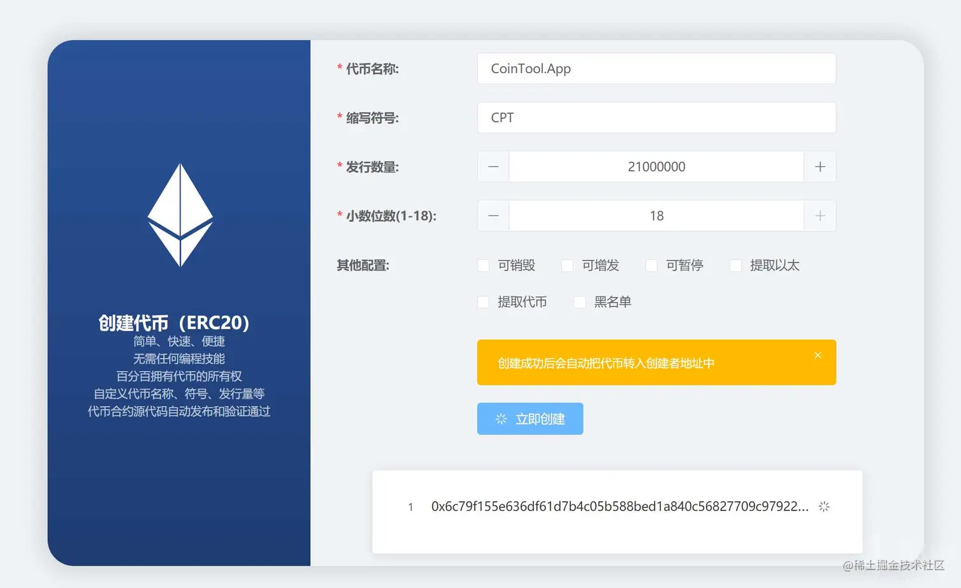Click the 缩写符号 field containing CPT
The width and height of the screenshot is (961, 588).
click(x=657, y=118)
